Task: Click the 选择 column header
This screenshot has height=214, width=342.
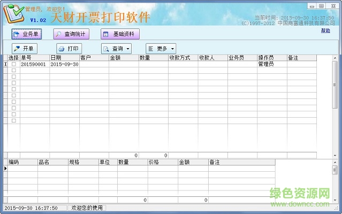Action: click(x=14, y=58)
